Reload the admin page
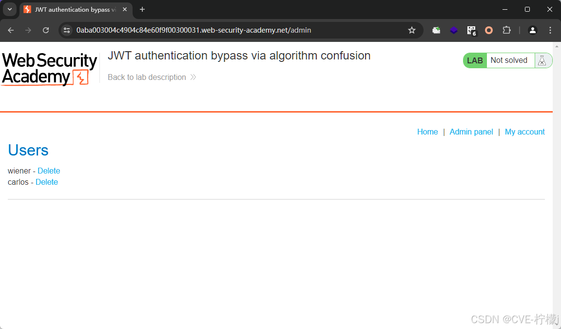The height and width of the screenshot is (329, 561). [x=46, y=30]
